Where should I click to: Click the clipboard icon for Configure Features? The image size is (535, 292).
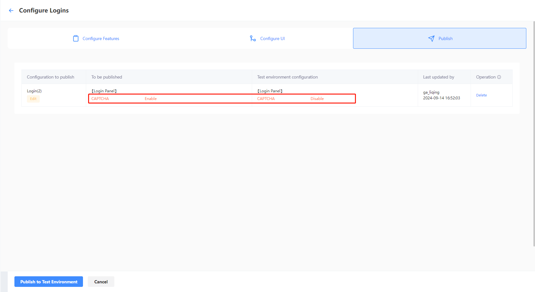click(76, 38)
